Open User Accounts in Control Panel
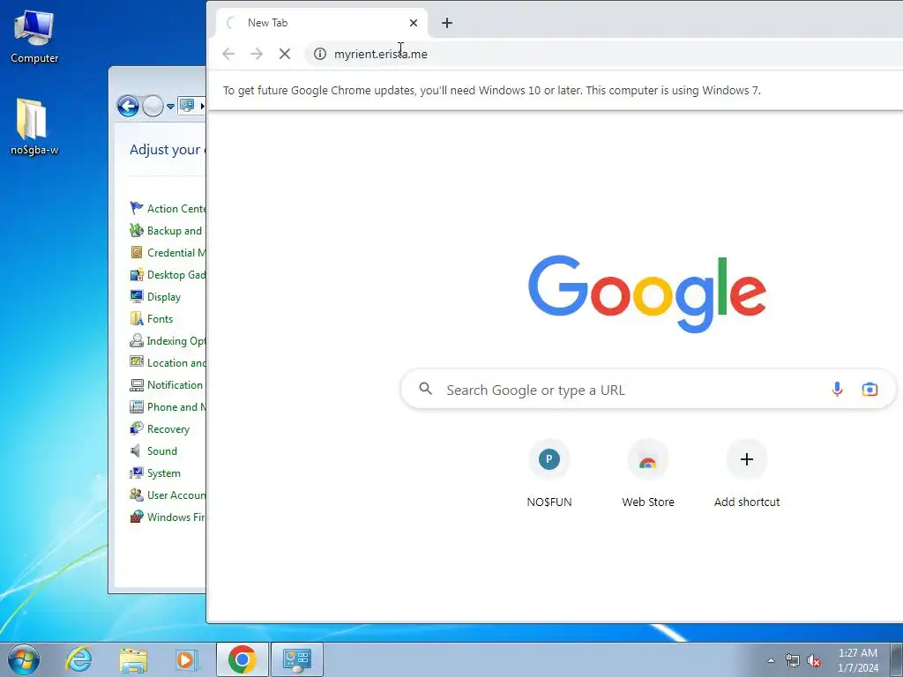The image size is (903, 677). [x=168, y=495]
